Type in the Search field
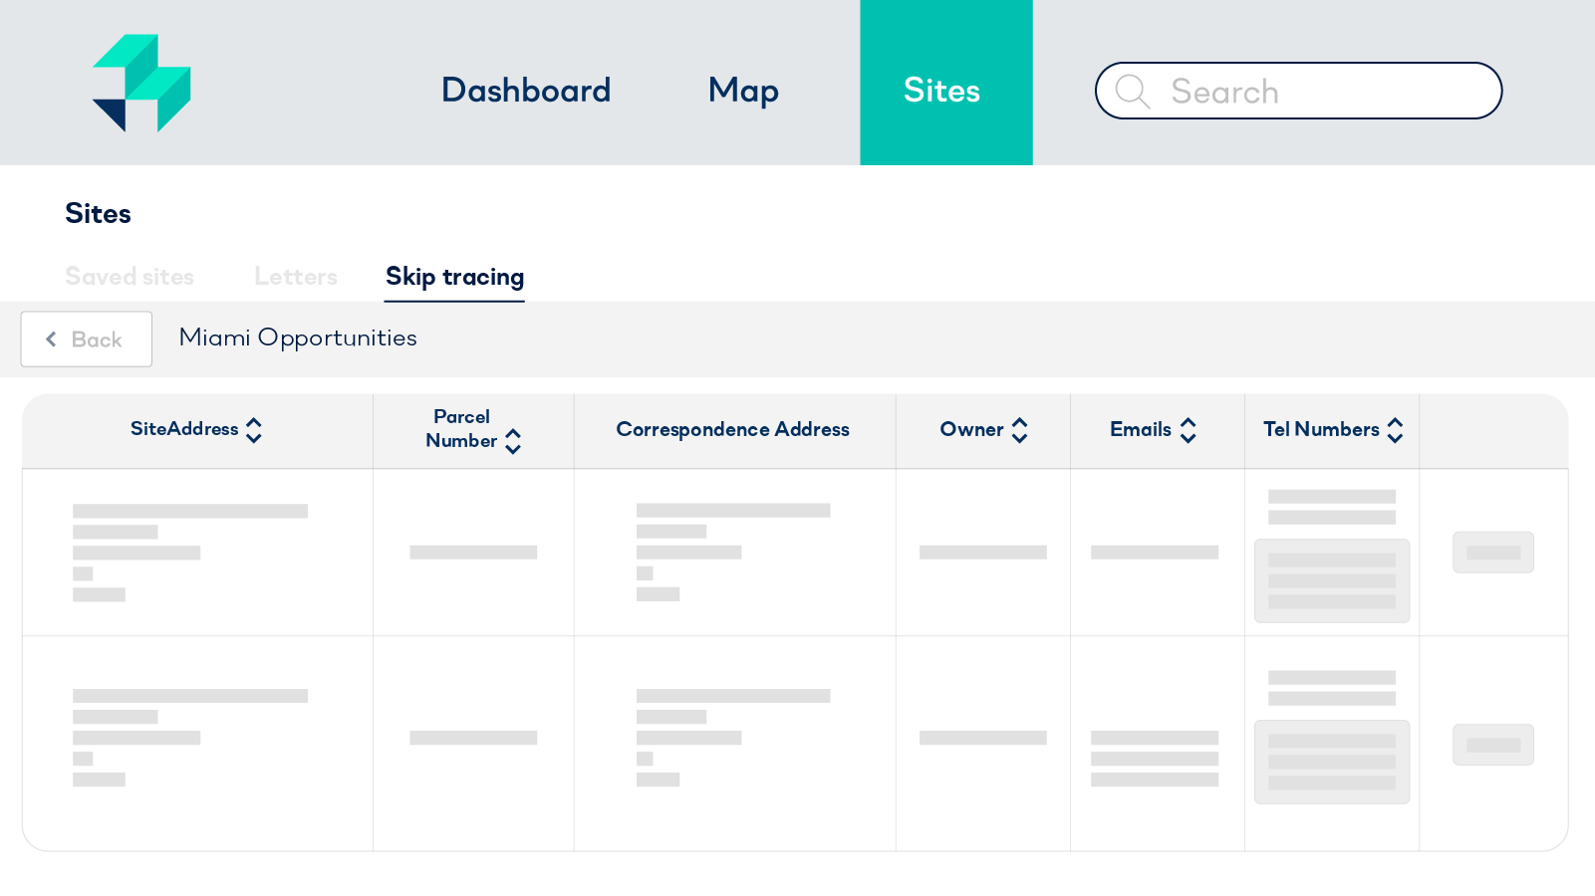This screenshot has width=1595, height=896. tap(1315, 92)
